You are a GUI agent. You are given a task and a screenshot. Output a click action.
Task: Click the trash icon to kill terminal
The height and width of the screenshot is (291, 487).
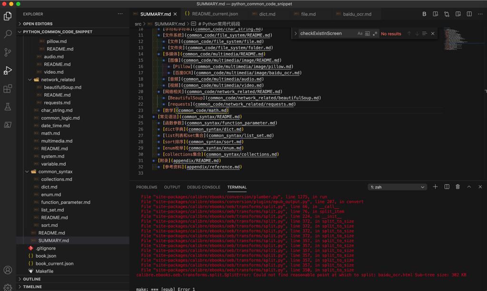(458, 187)
